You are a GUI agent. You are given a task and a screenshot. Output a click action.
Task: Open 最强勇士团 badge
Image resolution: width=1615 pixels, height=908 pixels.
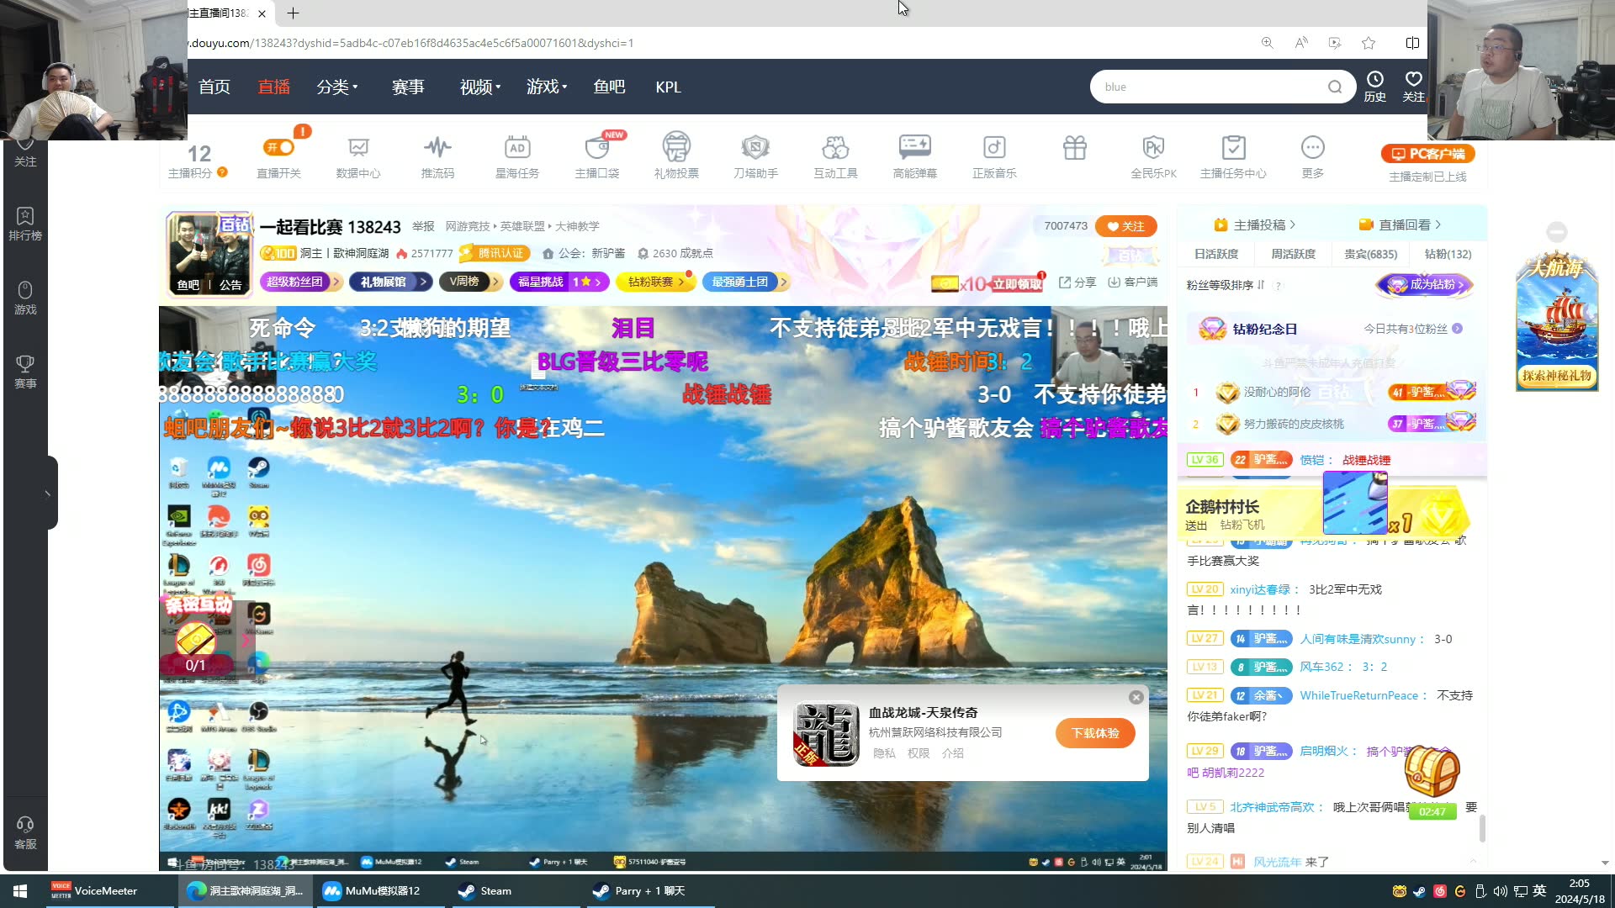(745, 282)
